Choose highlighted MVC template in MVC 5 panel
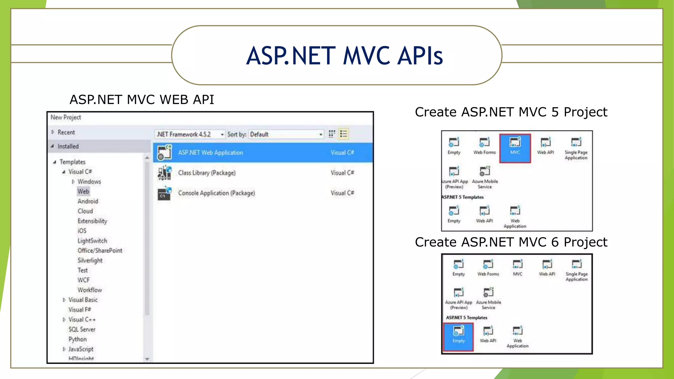Viewport: 674px width, 379px height. coord(515,148)
